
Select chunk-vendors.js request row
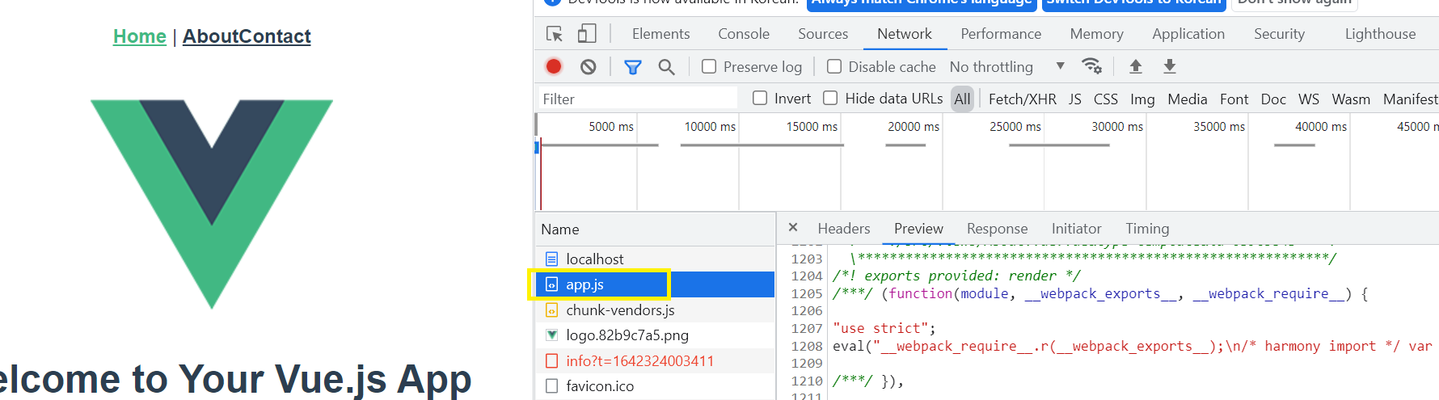click(x=655, y=309)
